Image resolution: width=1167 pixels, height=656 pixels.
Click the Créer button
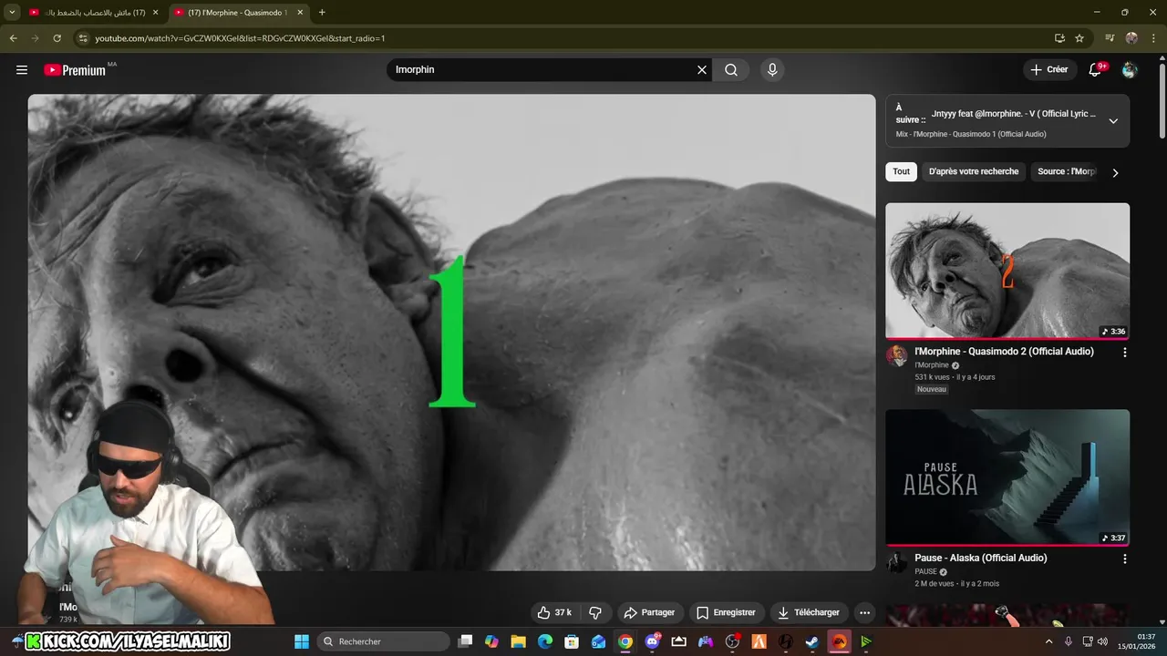coord(1048,70)
